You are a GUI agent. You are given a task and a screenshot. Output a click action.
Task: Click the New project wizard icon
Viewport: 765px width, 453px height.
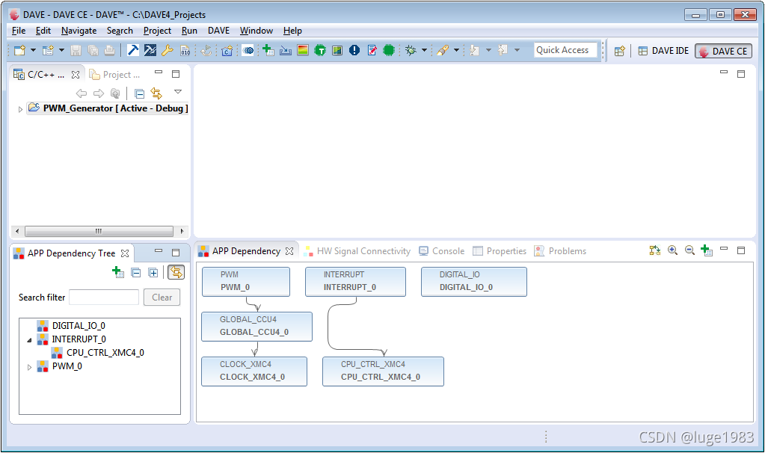(x=19, y=50)
